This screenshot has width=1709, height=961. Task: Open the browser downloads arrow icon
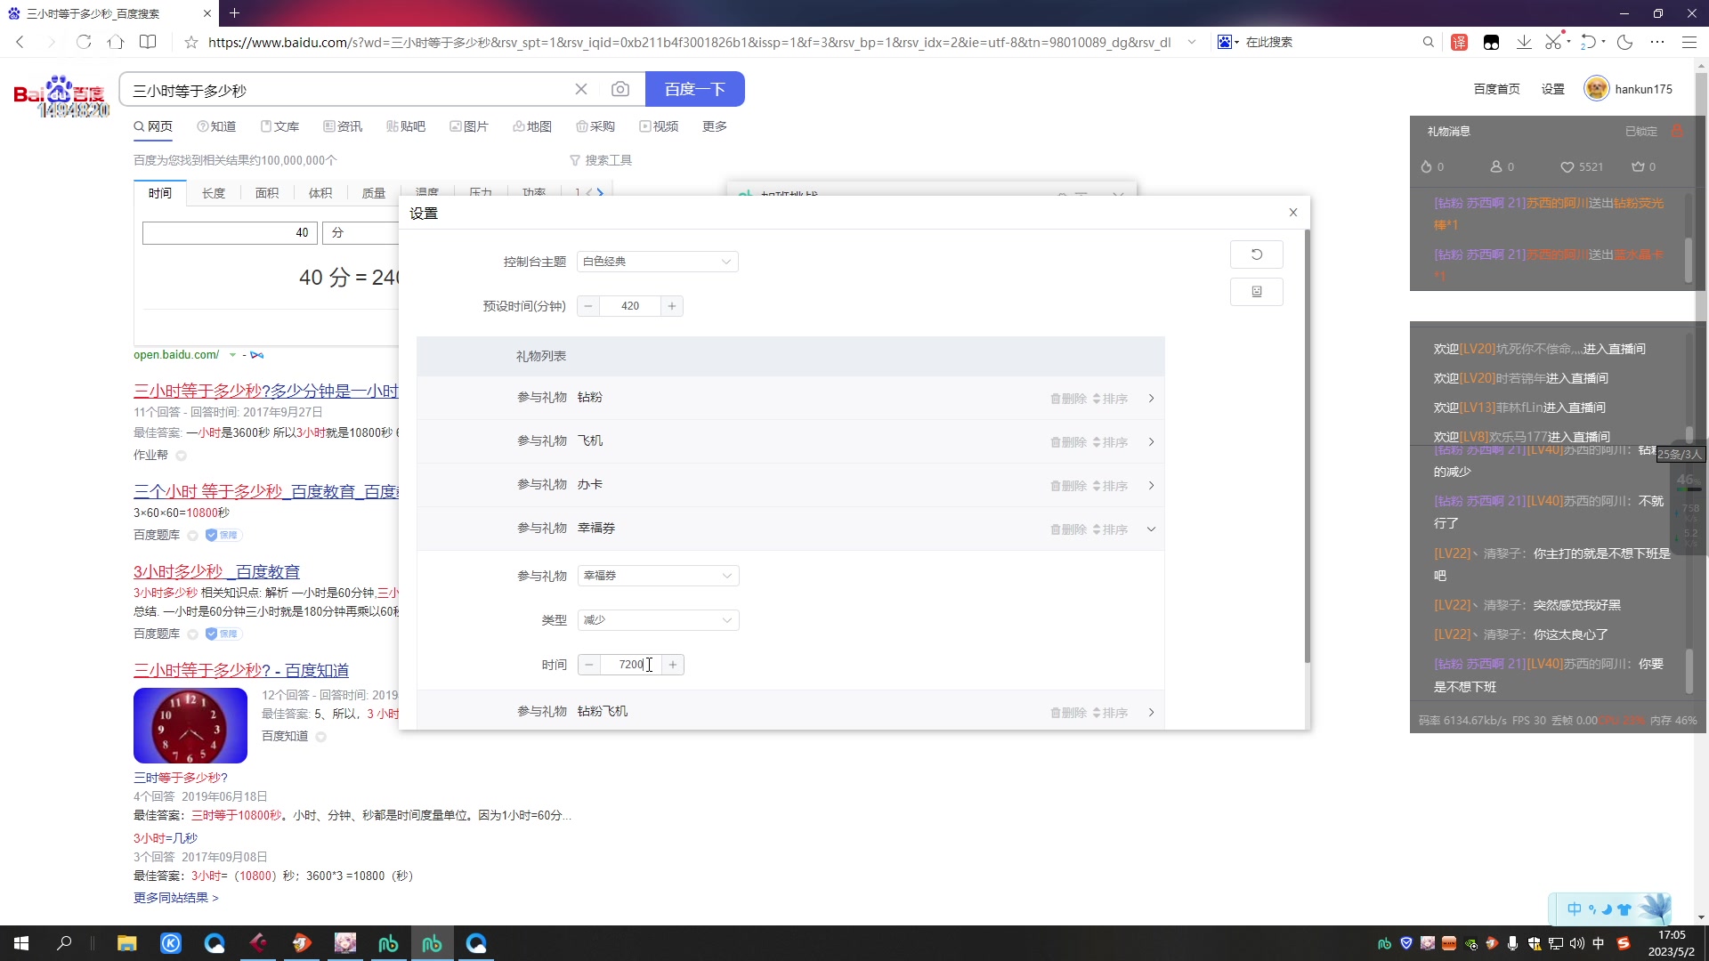[1524, 42]
